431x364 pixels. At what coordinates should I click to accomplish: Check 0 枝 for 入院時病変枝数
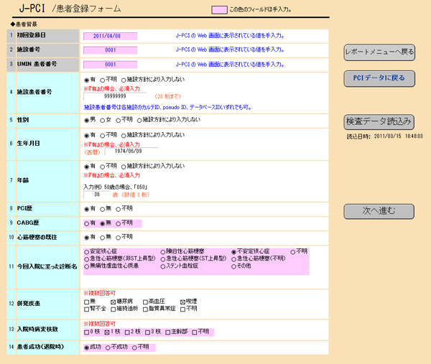87,332
